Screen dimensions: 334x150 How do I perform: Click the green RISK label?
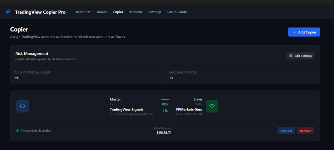pos(165,105)
